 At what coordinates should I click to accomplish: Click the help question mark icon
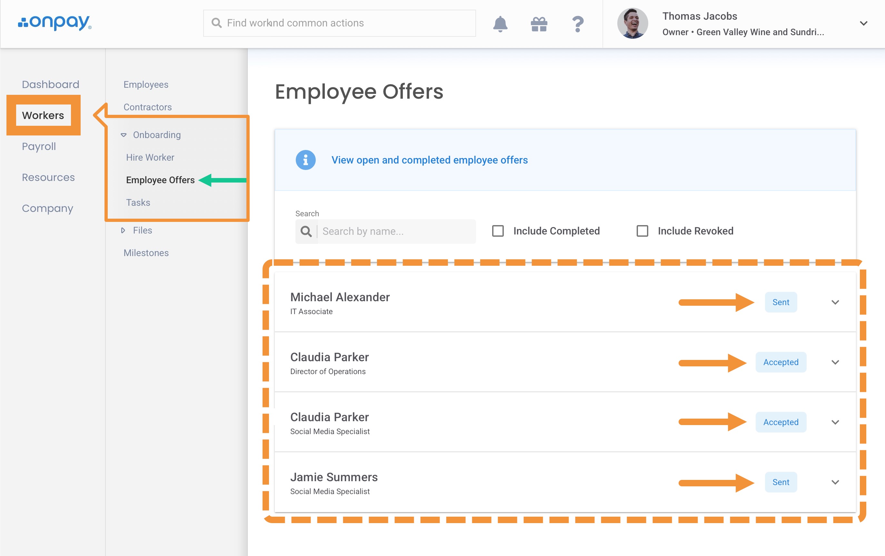click(578, 24)
